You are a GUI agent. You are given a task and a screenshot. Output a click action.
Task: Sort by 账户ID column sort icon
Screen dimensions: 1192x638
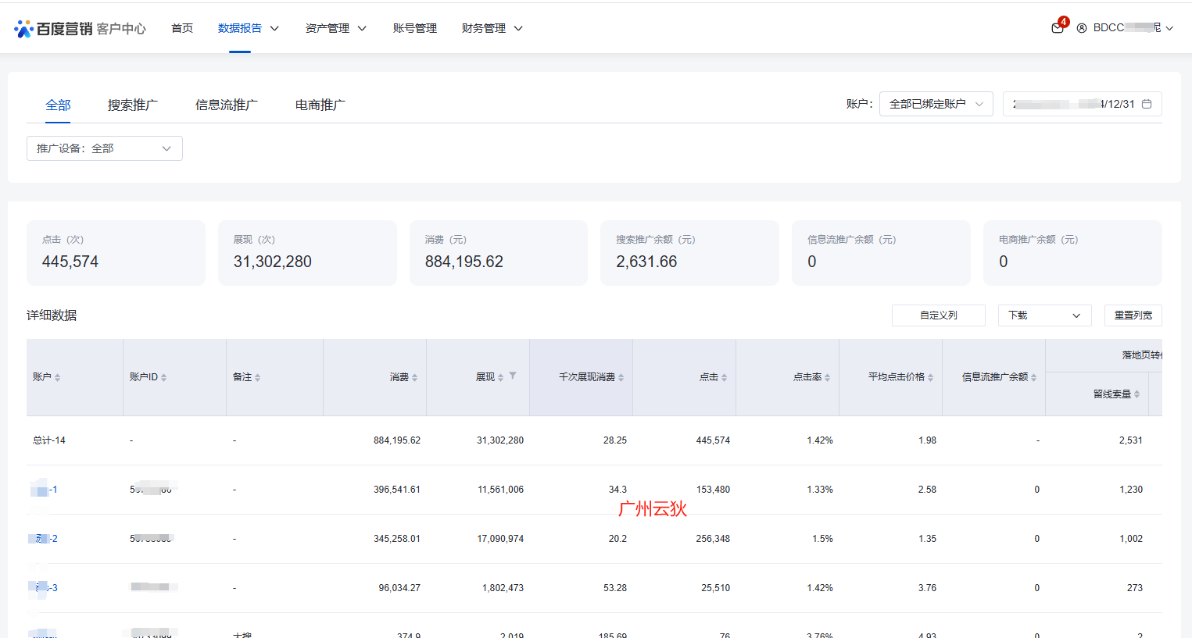[163, 378]
